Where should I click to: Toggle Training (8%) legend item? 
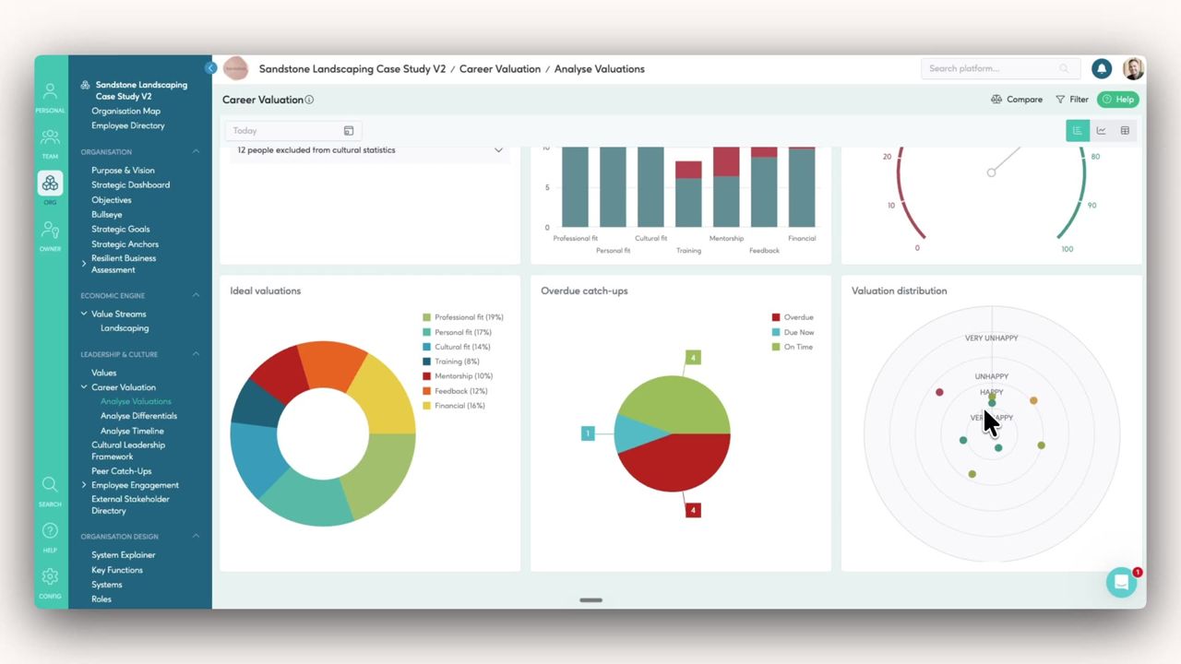tap(451, 362)
